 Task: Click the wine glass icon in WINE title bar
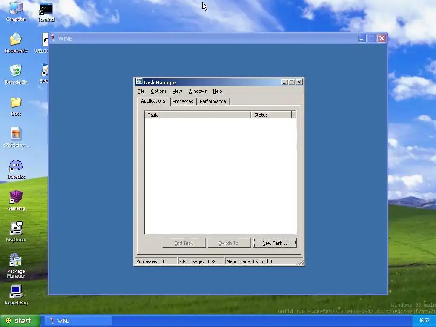[52, 38]
